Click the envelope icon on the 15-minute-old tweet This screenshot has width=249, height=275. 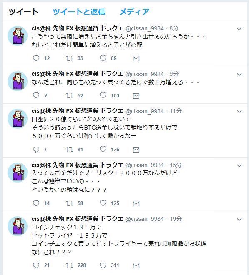136,203
